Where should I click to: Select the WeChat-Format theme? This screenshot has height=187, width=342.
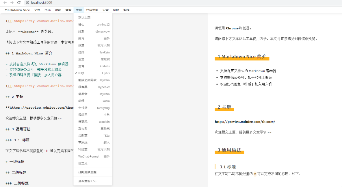(x=93, y=156)
